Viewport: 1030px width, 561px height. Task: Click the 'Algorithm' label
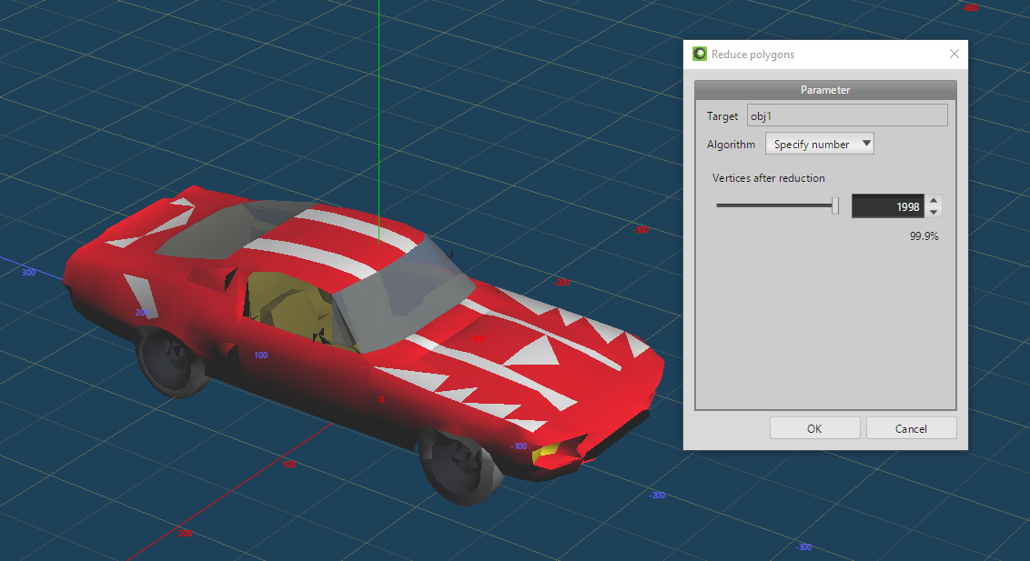[x=731, y=145]
